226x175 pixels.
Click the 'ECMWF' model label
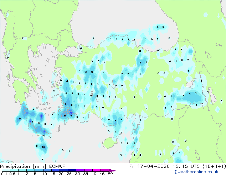point(57,166)
